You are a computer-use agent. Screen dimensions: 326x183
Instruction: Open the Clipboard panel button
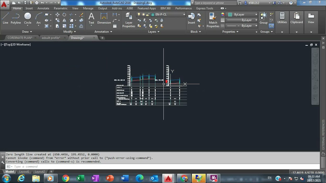point(297,19)
